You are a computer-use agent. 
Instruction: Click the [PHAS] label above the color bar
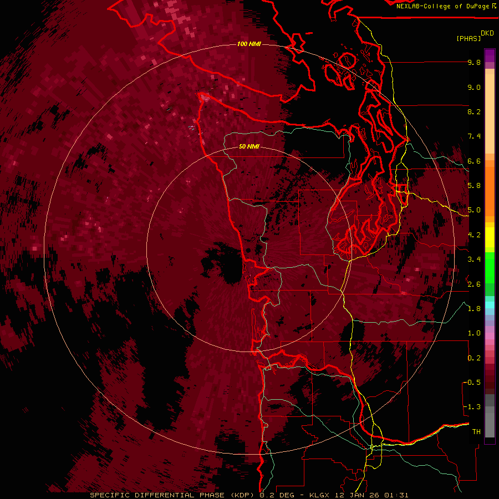(469, 38)
